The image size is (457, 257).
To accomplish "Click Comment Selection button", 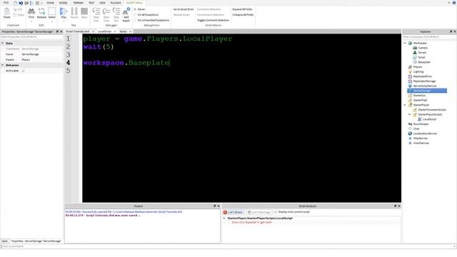I will (x=209, y=9).
